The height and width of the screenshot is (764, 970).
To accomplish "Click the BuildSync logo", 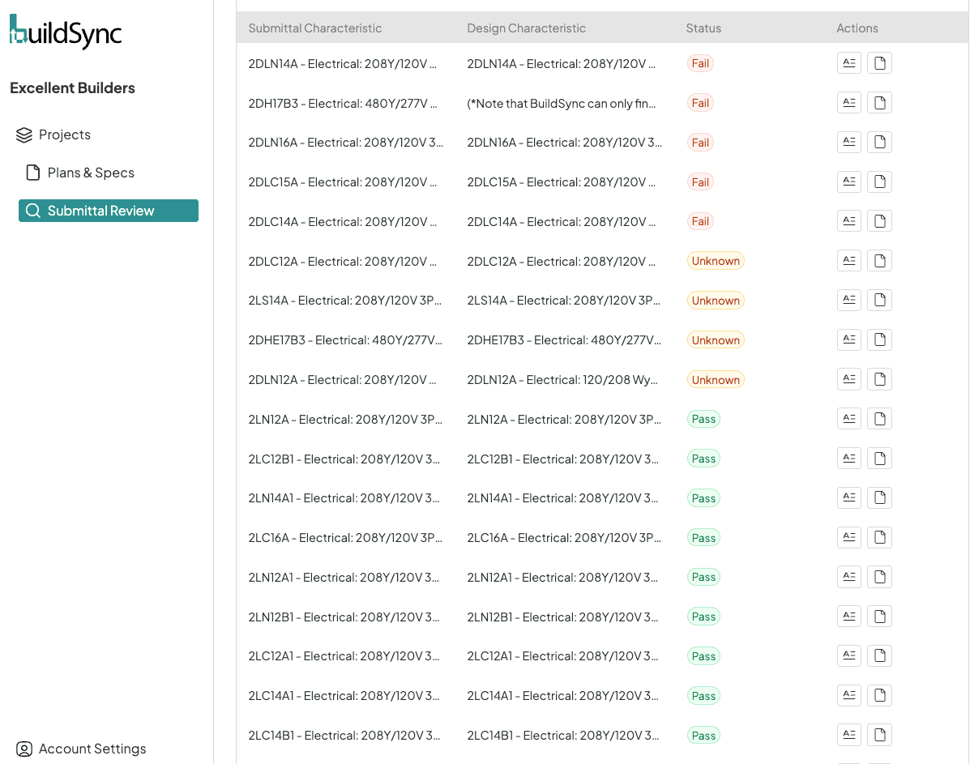I will [x=66, y=31].
